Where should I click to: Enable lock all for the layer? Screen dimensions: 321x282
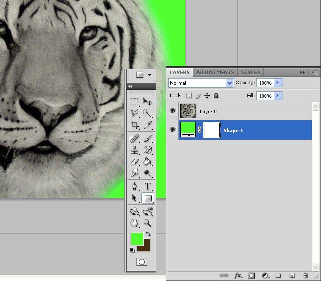pyautogui.click(x=216, y=95)
